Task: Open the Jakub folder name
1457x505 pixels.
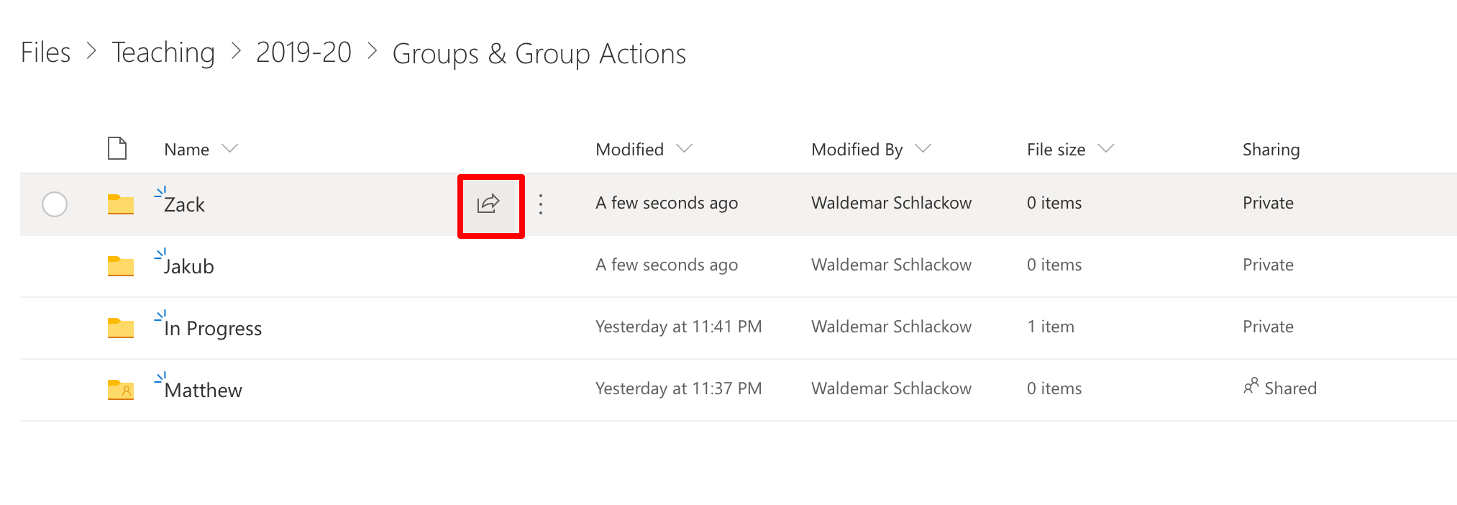Action: [x=188, y=266]
